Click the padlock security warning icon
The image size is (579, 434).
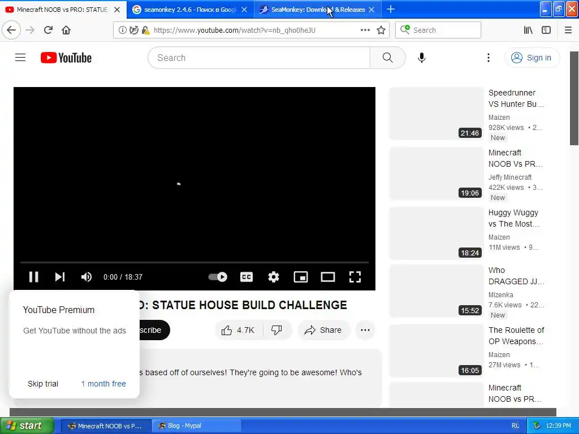(x=145, y=31)
